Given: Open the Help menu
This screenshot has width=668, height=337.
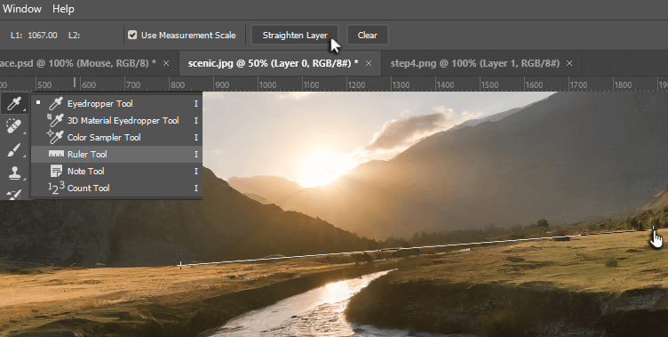Looking at the screenshot, I should [63, 9].
